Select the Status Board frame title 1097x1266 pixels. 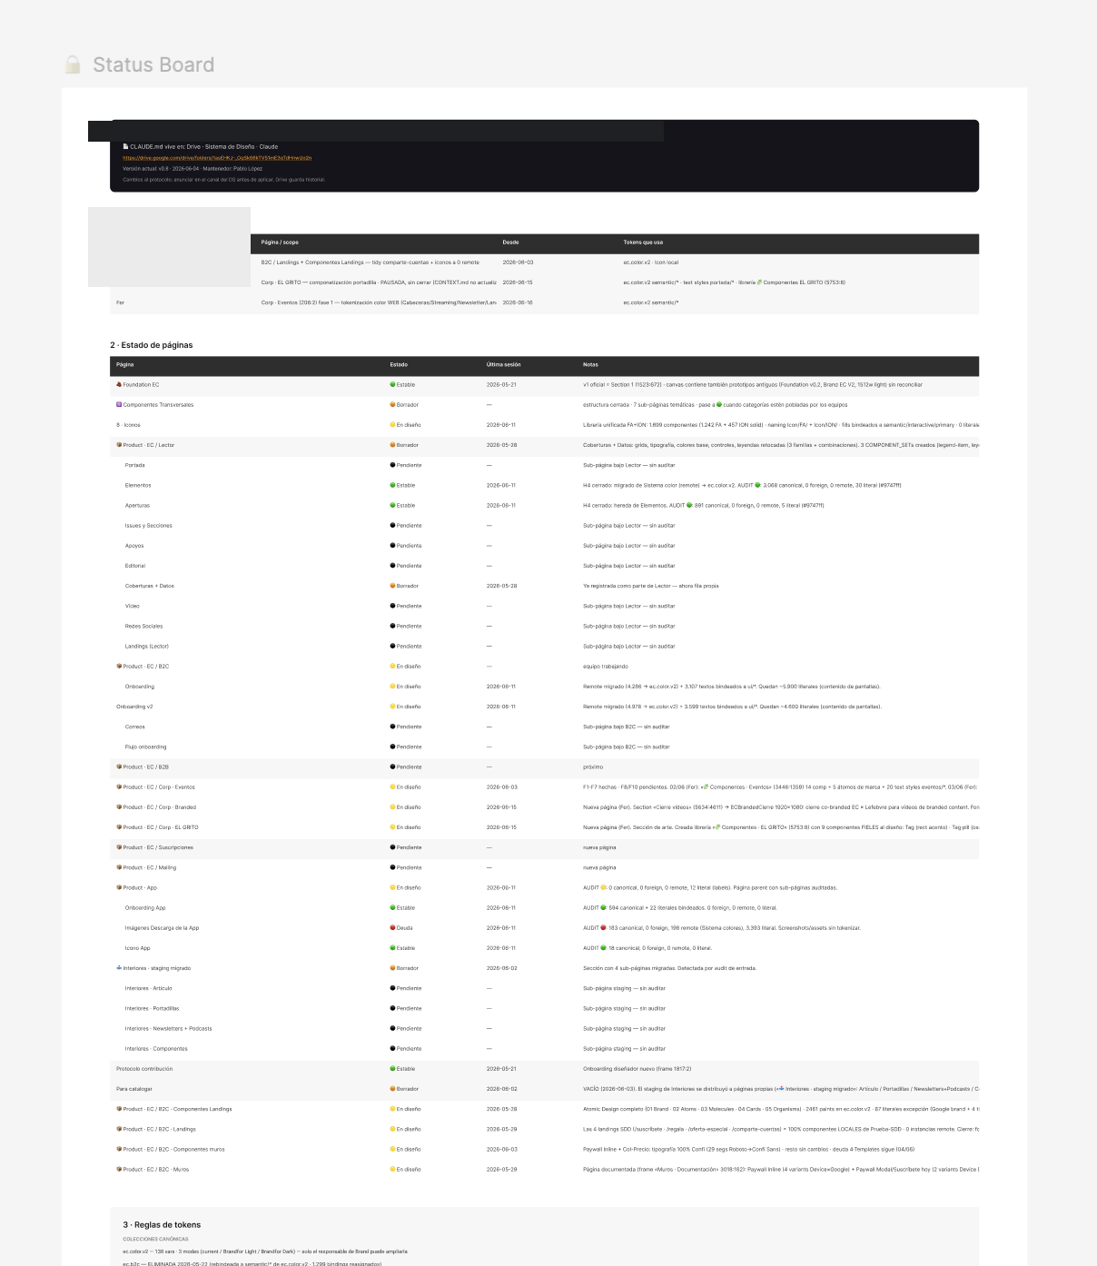point(153,64)
